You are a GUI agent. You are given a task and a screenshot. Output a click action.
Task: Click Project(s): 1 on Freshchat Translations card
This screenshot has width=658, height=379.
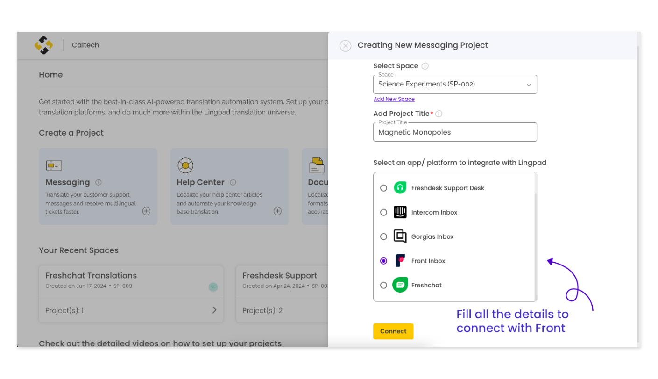click(x=64, y=310)
